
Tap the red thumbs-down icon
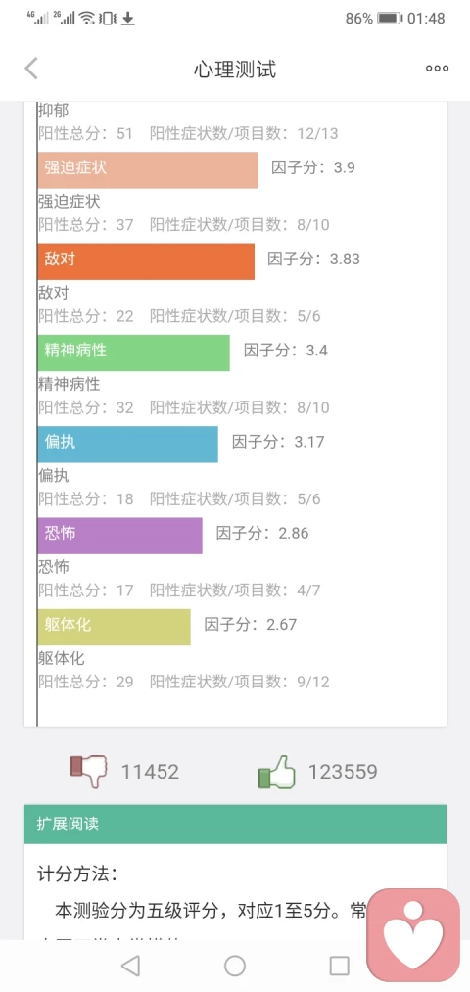pyautogui.click(x=88, y=772)
